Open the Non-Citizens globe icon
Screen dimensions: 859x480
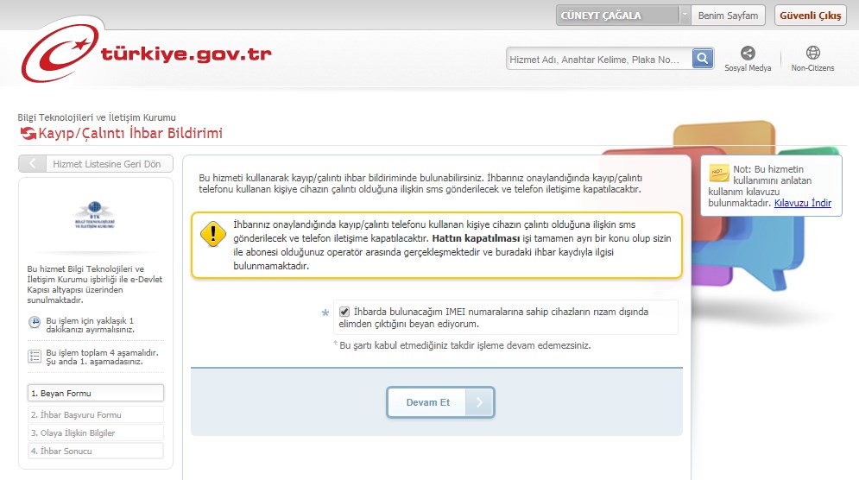click(812, 54)
